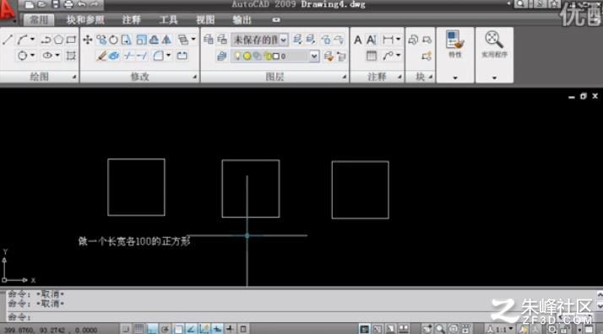This screenshot has height=334, width=603.
Task: Click the layer color swatch in layer dropdown
Action: tap(275, 57)
